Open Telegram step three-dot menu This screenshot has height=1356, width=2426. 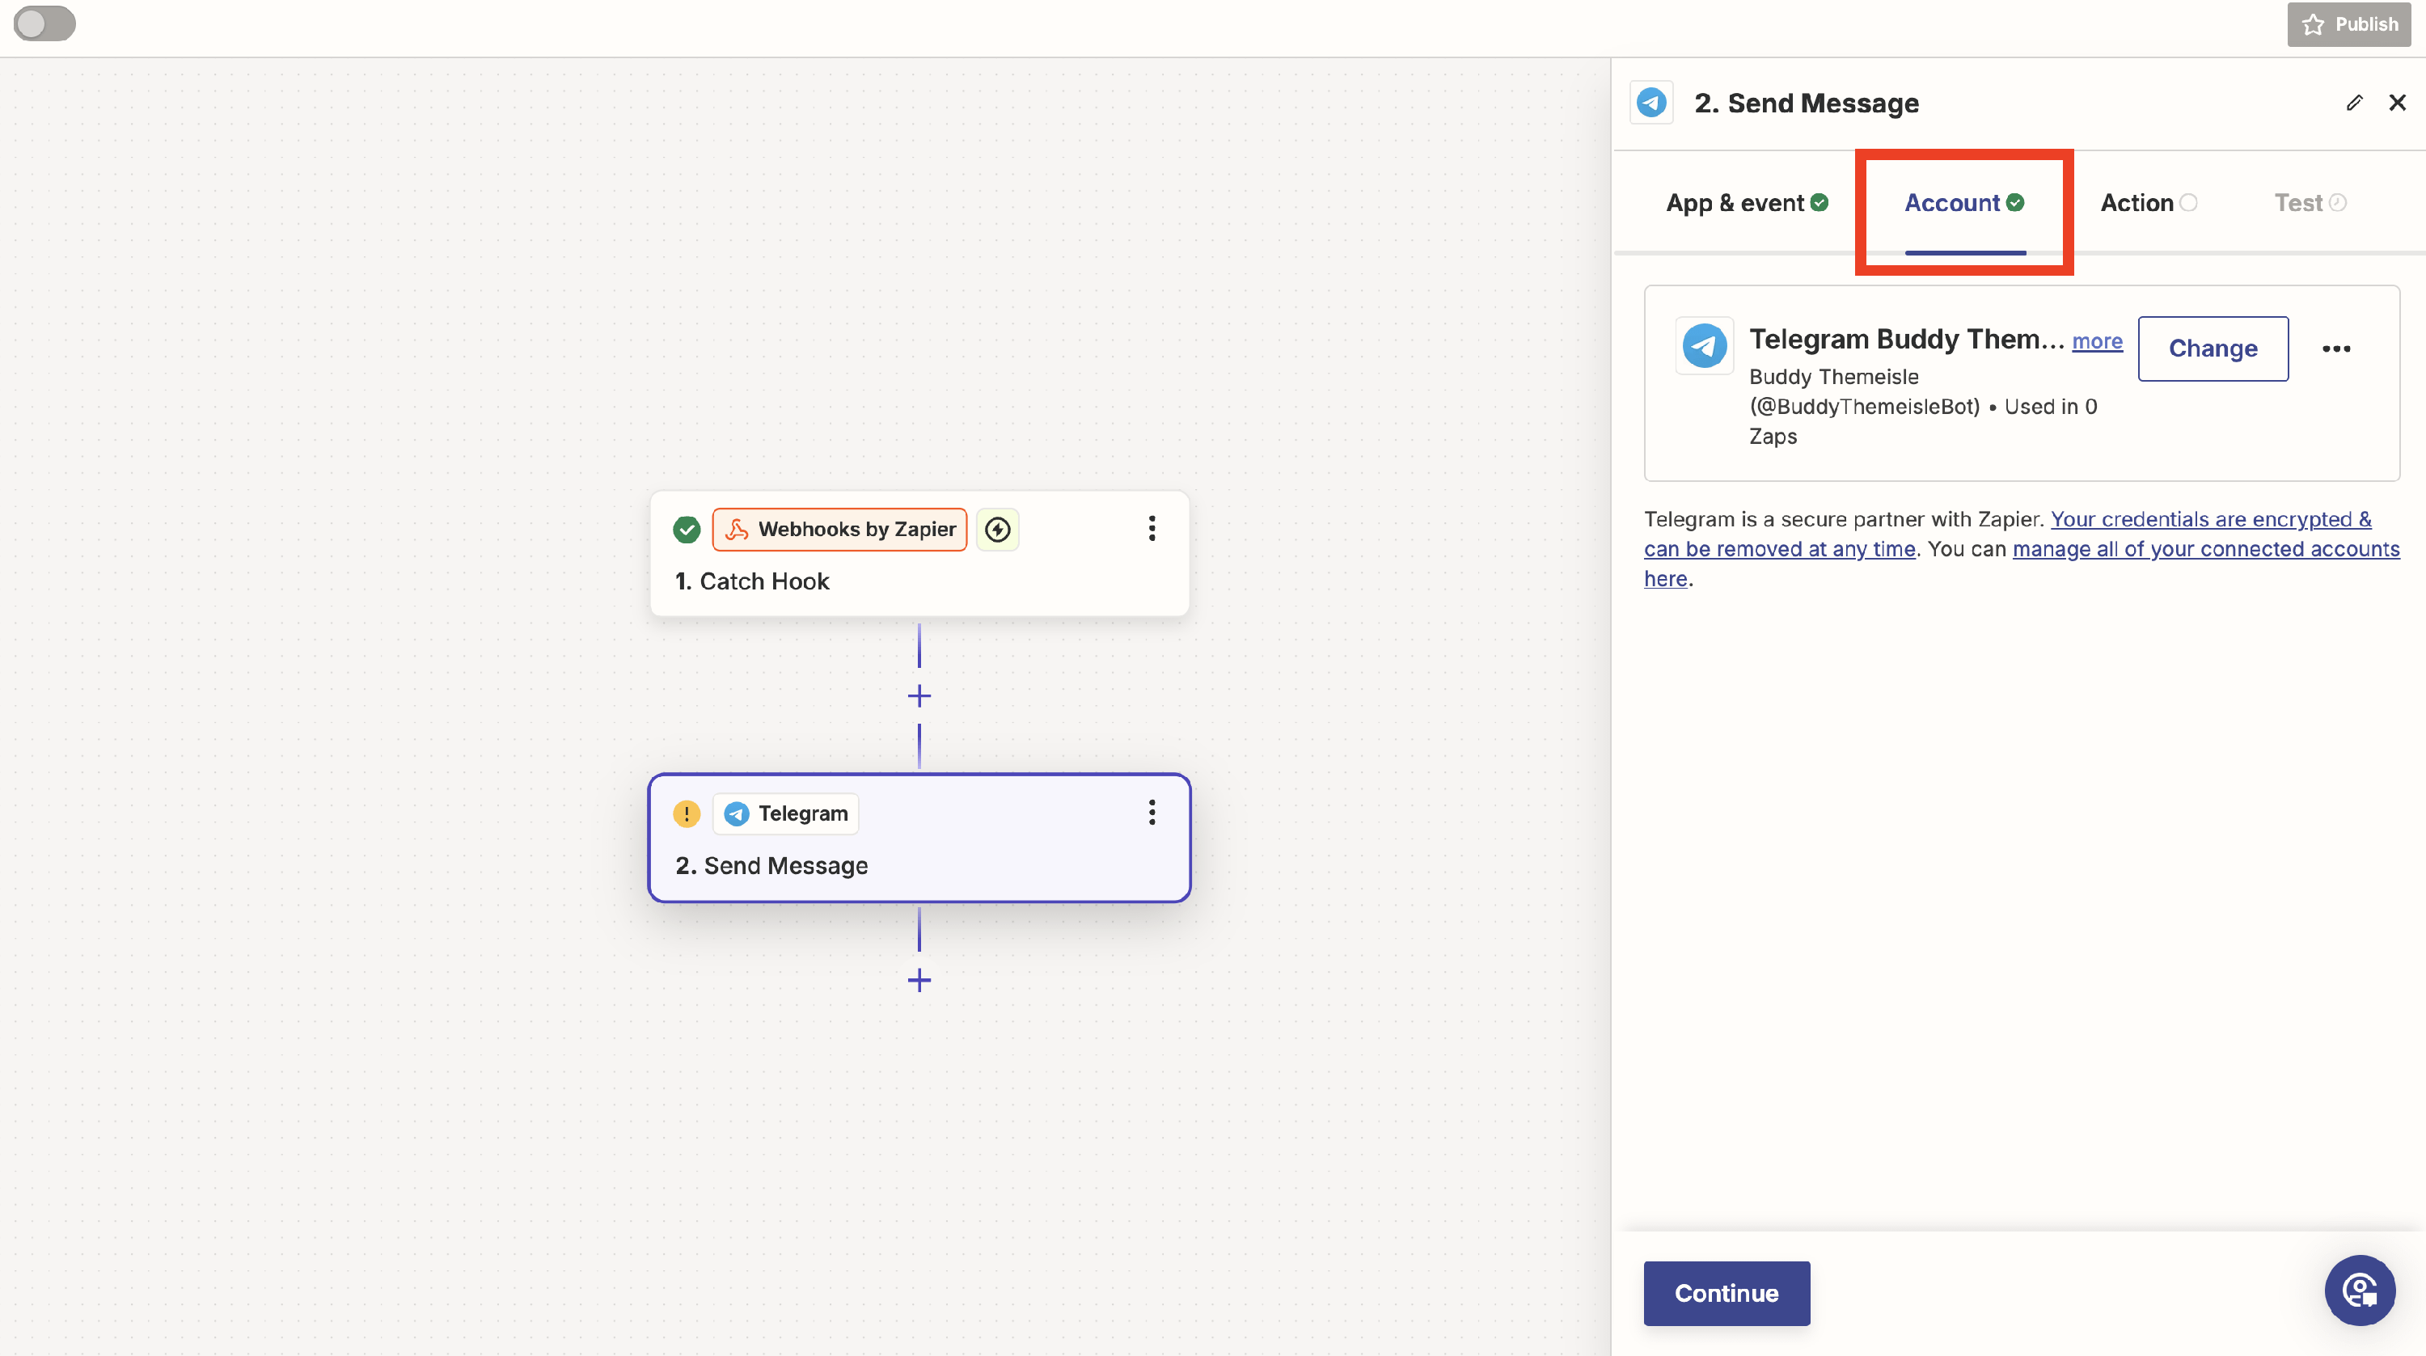point(1151,813)
